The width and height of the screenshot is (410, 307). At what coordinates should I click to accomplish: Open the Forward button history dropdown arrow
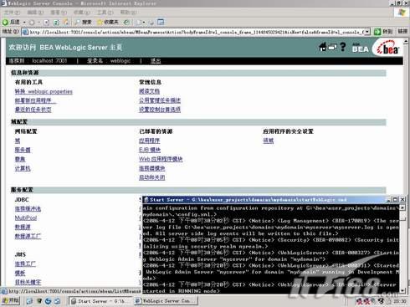pyautogui.click(x=38, y=23)
